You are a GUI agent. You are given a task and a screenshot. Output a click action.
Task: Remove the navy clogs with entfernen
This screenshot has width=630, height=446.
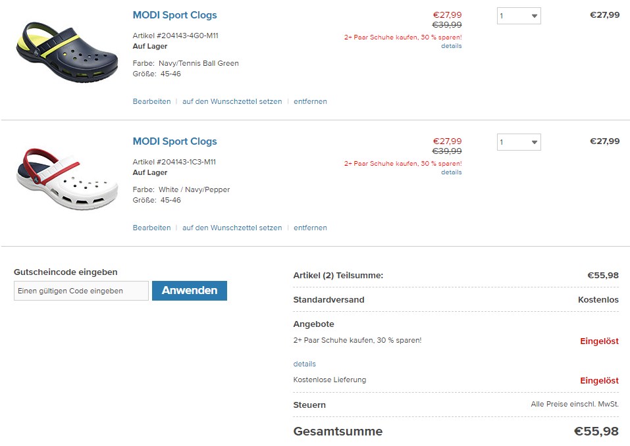pos(310,101)
